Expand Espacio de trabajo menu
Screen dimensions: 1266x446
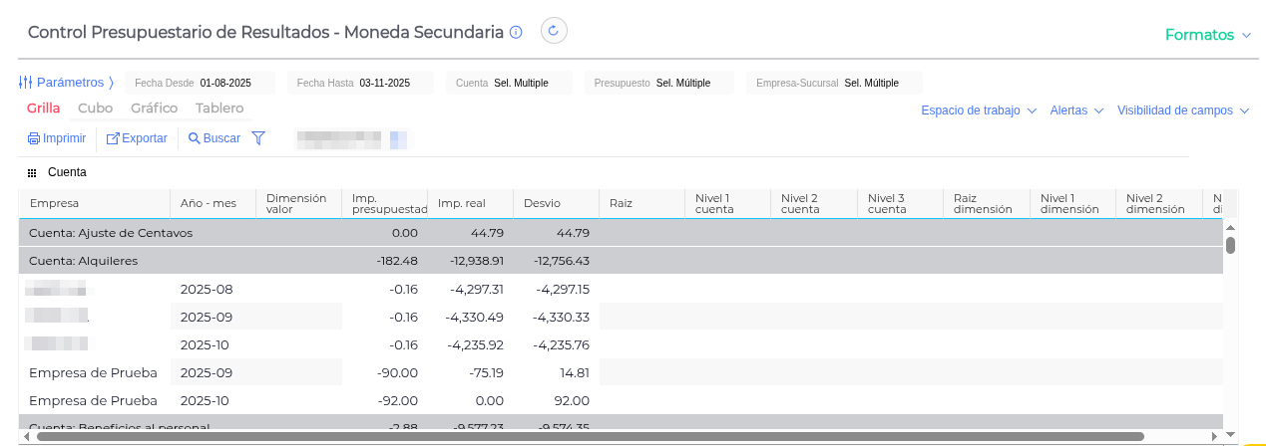point(978,111)
